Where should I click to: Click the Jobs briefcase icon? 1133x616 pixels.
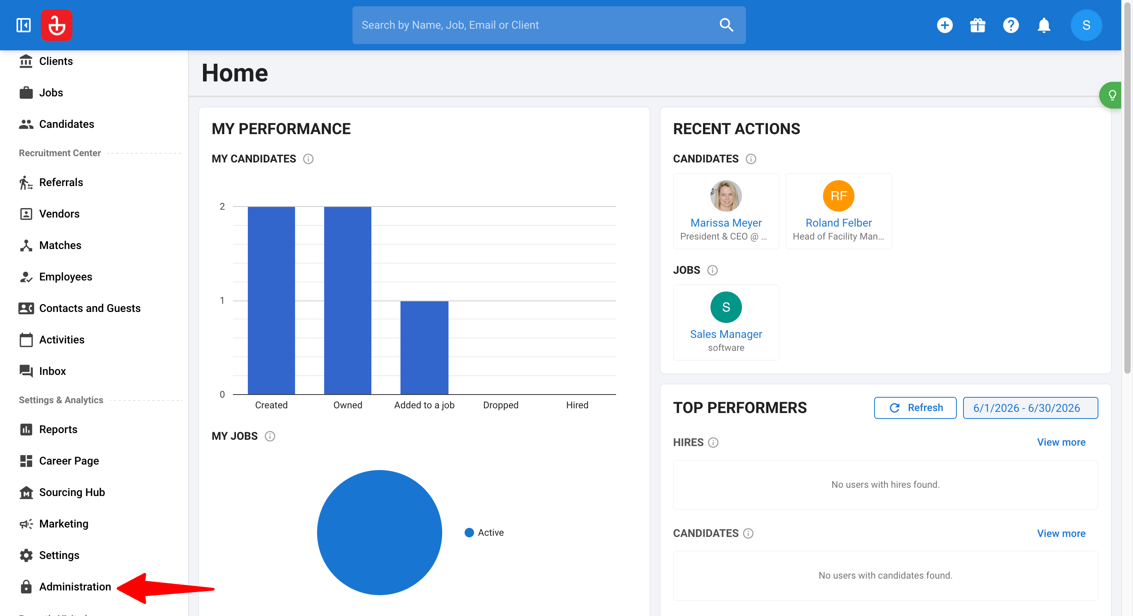pyautogui.click(x=26, y=92)
